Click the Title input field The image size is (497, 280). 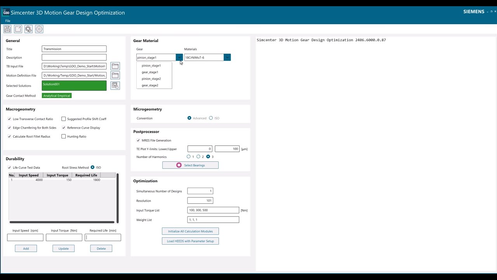[x=74, y=49]
